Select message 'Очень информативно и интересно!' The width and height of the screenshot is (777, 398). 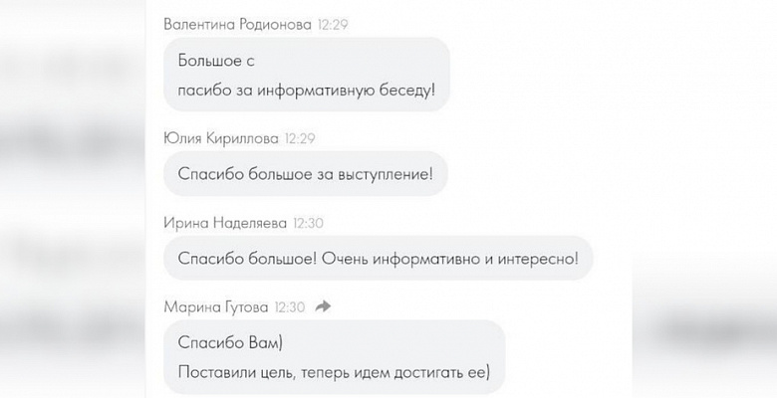(450, 259)
